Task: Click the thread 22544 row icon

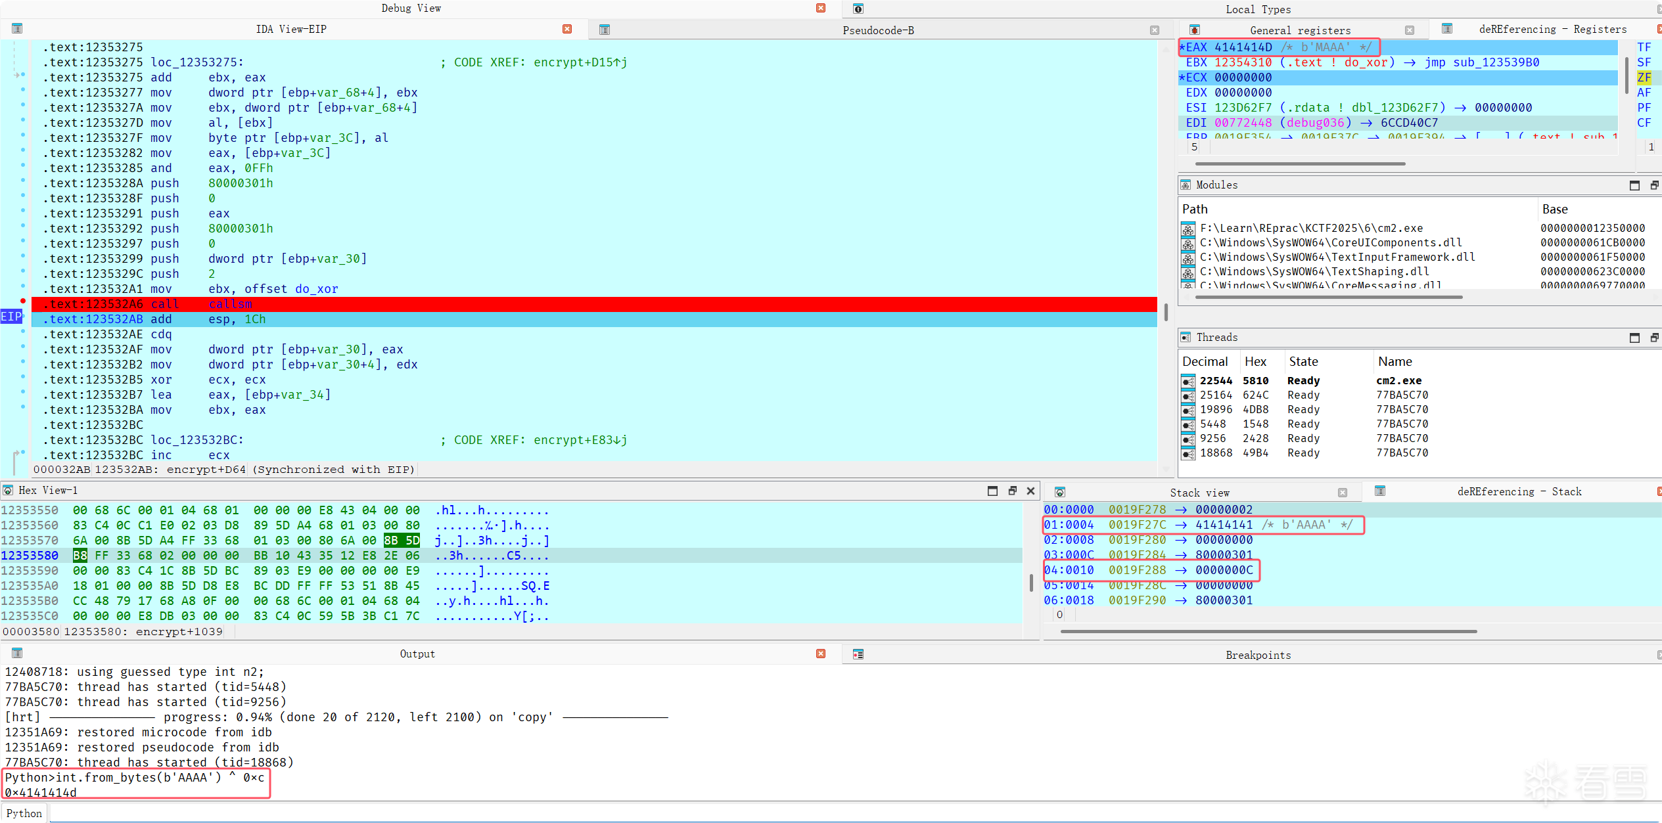Action: pos(1188,381)
